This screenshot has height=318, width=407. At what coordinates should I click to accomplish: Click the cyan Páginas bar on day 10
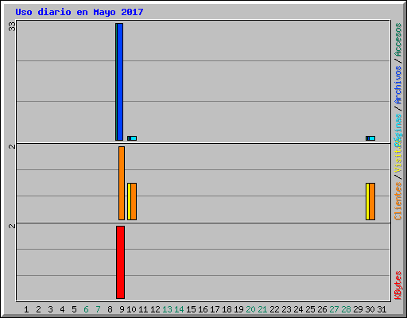[134, 138]
